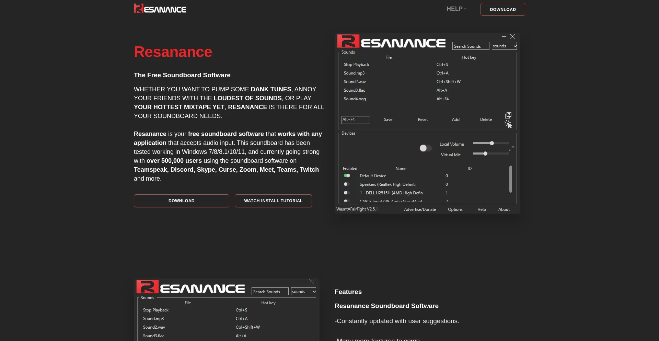Click the Resanance logo in the lower app screenshot

(190, 287)
